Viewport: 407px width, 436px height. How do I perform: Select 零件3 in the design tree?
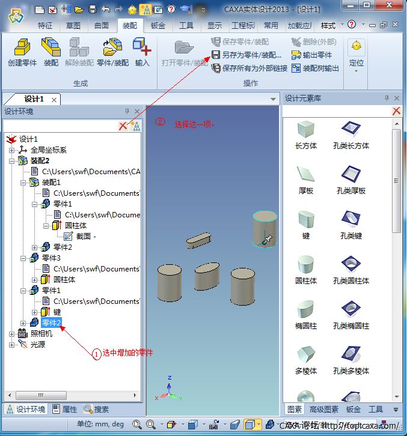(51, 258)
